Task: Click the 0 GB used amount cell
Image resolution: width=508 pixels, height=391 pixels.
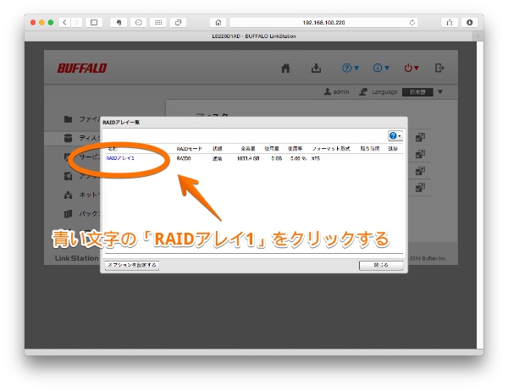Action: click(x=277, y=158)
